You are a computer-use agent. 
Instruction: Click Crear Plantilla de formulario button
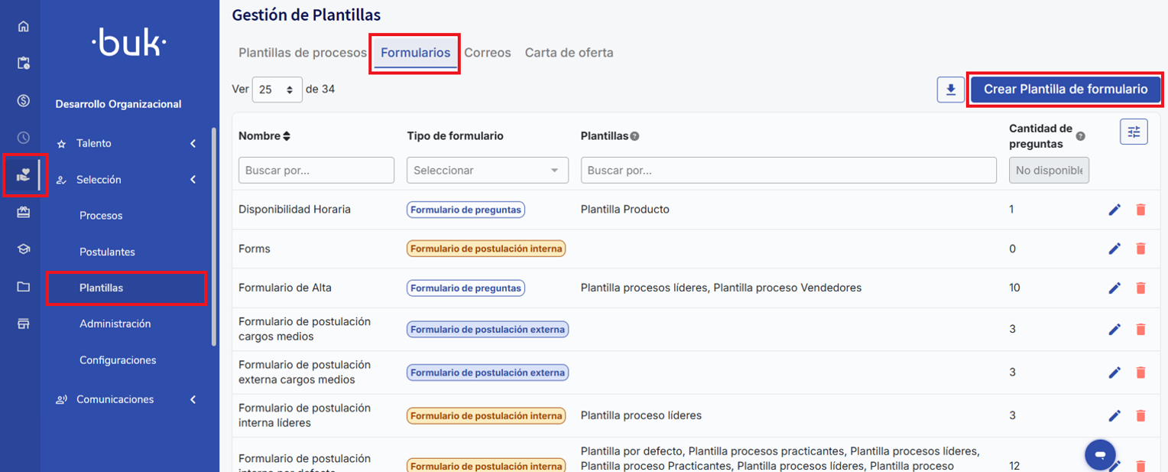tap(1065, 90)
